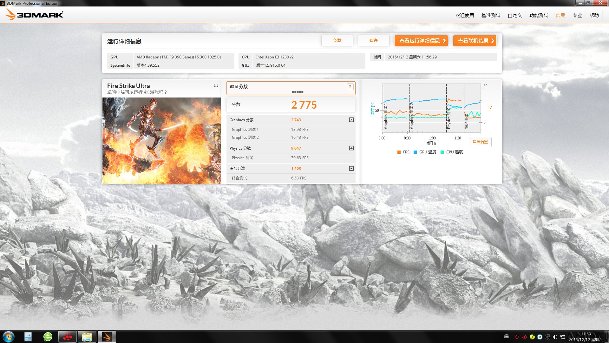Click the Fire Strike Ultra title

point(128,86)
